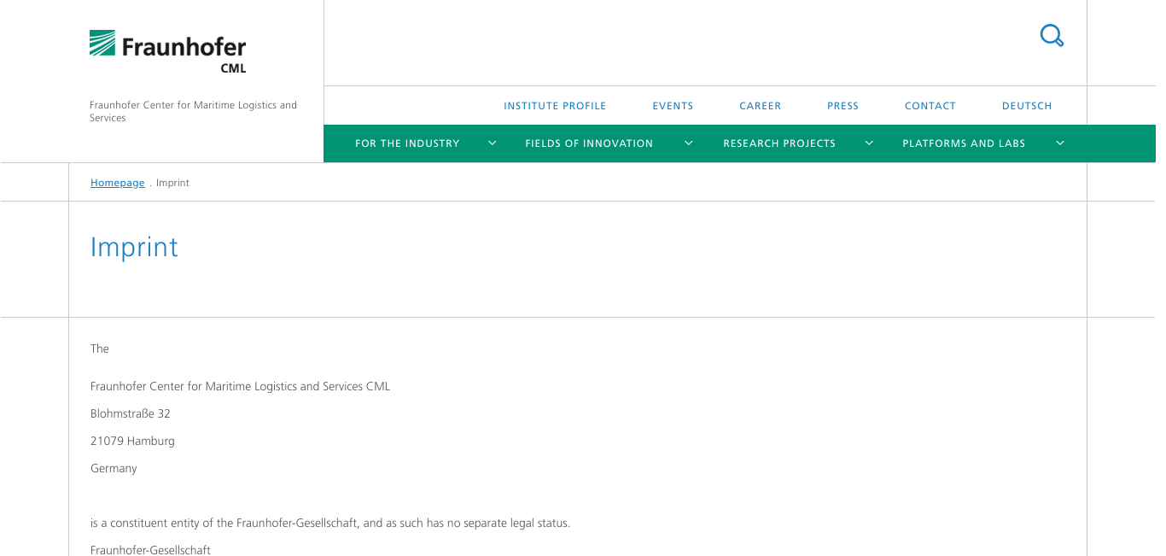
Task: Click the bottom 'Fraunhofer-Gesellschaft' line
Action: click(x=150, y=550)
